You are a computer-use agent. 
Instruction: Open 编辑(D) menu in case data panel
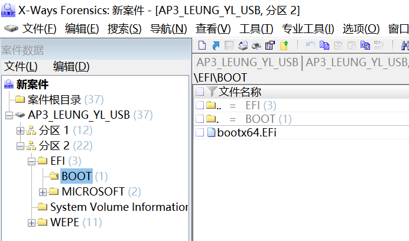71,66
